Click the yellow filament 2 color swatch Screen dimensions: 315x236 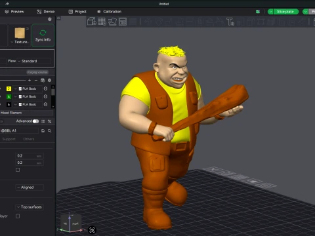[9, 88]
